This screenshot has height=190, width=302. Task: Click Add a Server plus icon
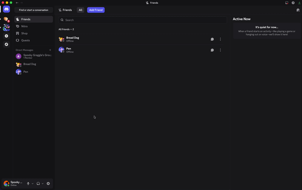coord(6,36)
